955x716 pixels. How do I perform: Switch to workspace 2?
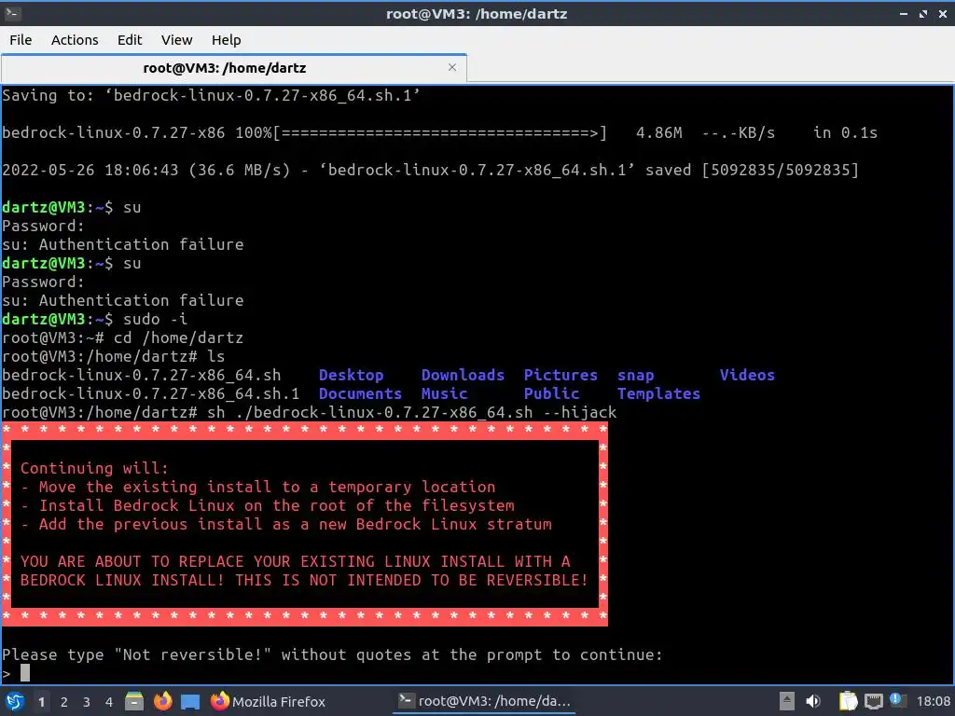(x=64, y=702)
